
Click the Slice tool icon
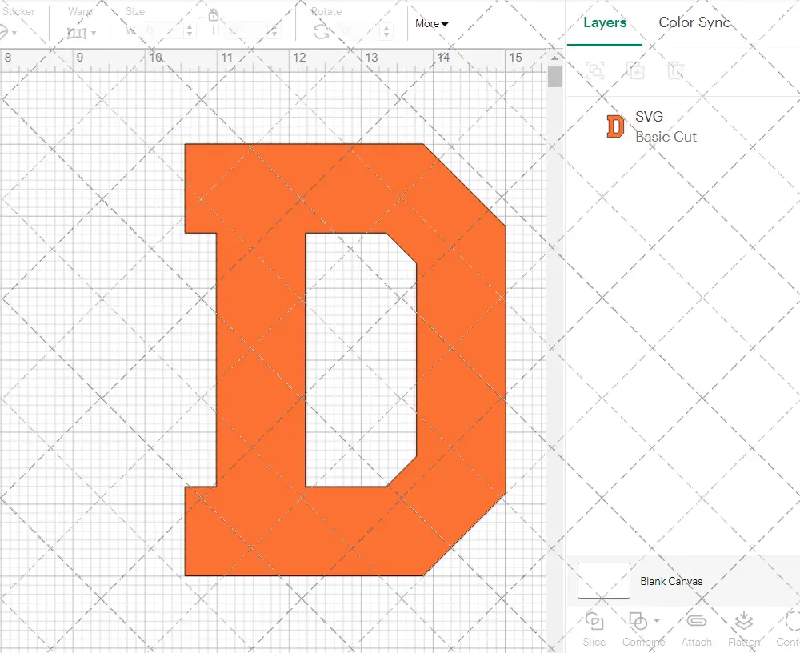[x=594, y=621]
